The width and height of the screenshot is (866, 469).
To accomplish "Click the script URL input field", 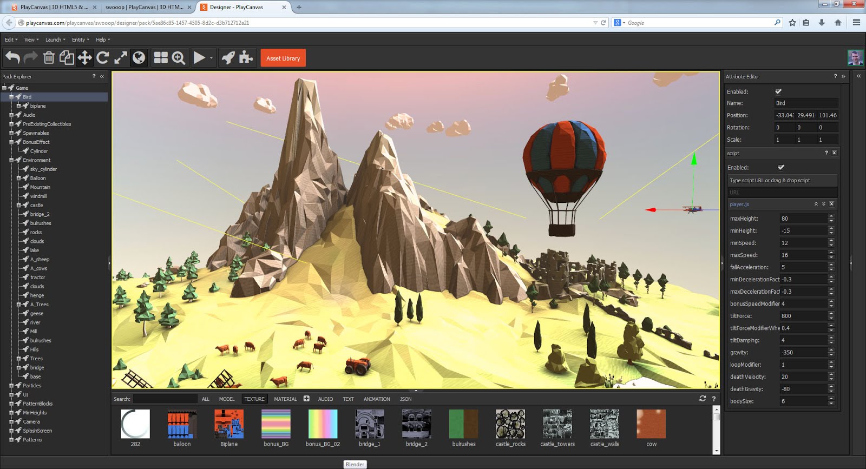I will tap(782, 193).
